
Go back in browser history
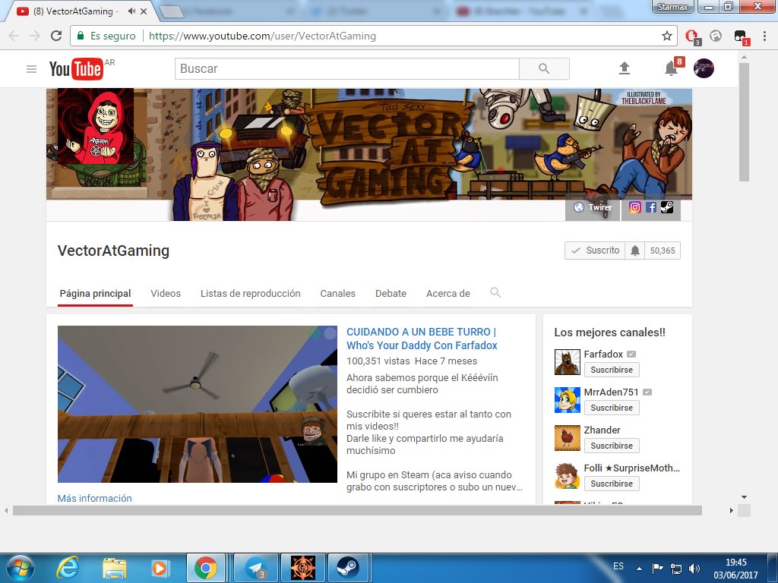pyautogui.click(x=14, y=36)
